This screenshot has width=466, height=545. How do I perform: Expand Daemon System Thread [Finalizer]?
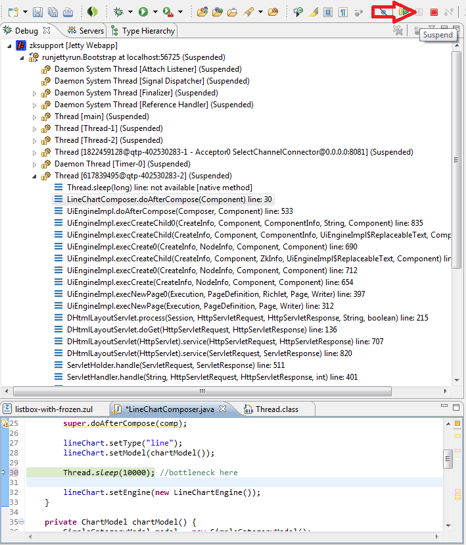tap(34, 93)
